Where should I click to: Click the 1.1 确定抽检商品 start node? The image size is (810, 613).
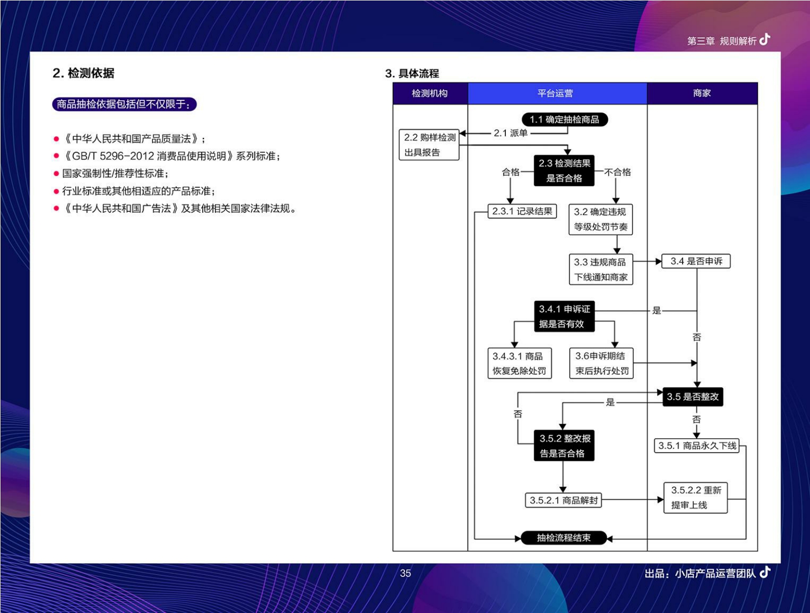[x=564, y=120]
